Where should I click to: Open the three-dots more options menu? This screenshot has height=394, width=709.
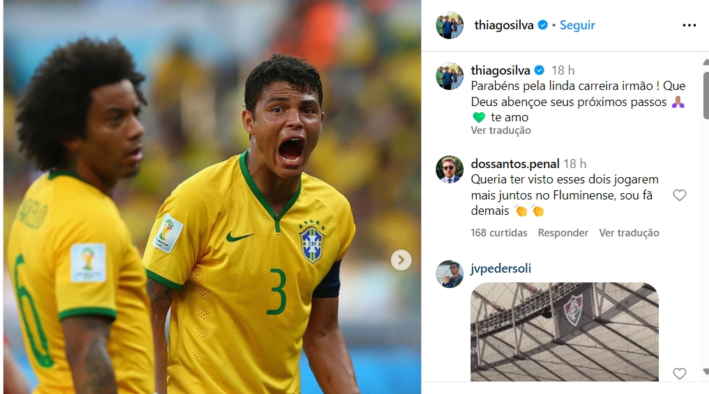(x=689, y=25)
